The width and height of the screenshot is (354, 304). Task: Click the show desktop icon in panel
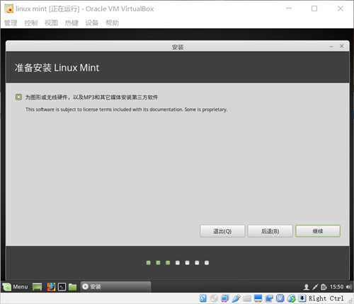37,287
